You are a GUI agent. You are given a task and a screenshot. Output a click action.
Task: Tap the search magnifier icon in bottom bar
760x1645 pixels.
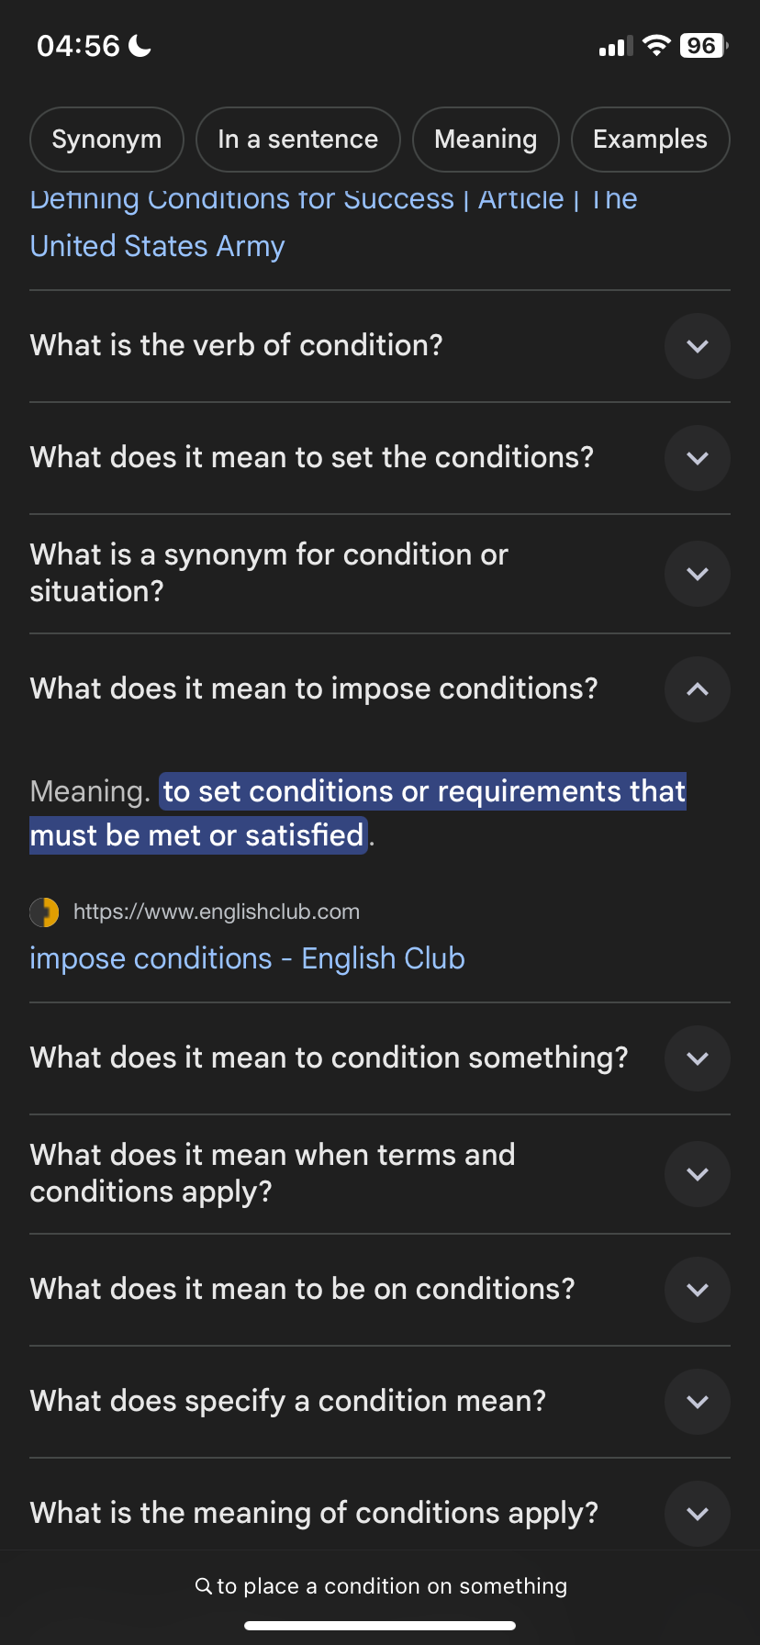tap(204, 1585)
